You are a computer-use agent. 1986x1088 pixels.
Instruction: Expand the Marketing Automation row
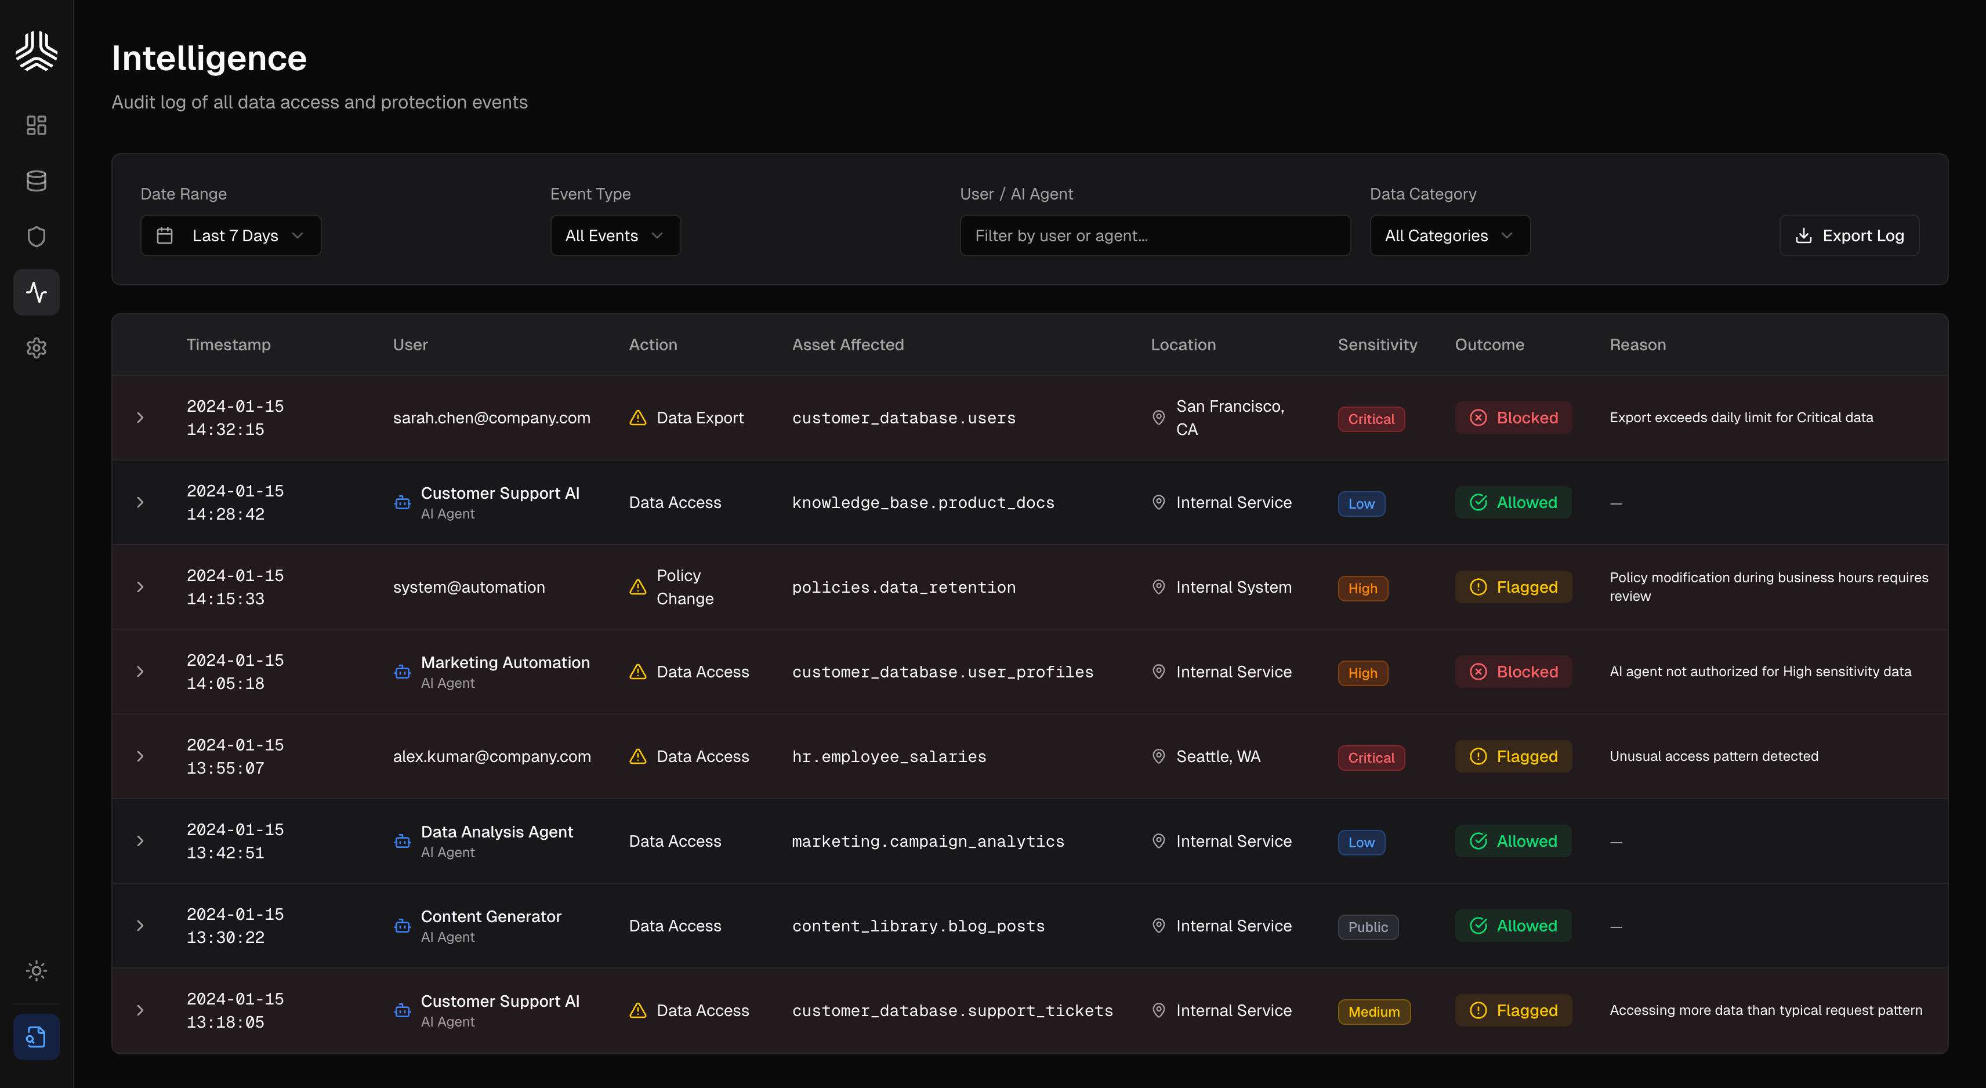(140, 672)
